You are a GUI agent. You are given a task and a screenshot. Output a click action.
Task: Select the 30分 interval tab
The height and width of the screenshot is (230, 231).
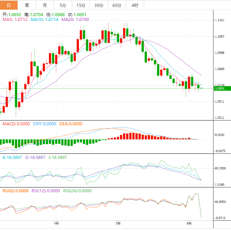(99, 5)
